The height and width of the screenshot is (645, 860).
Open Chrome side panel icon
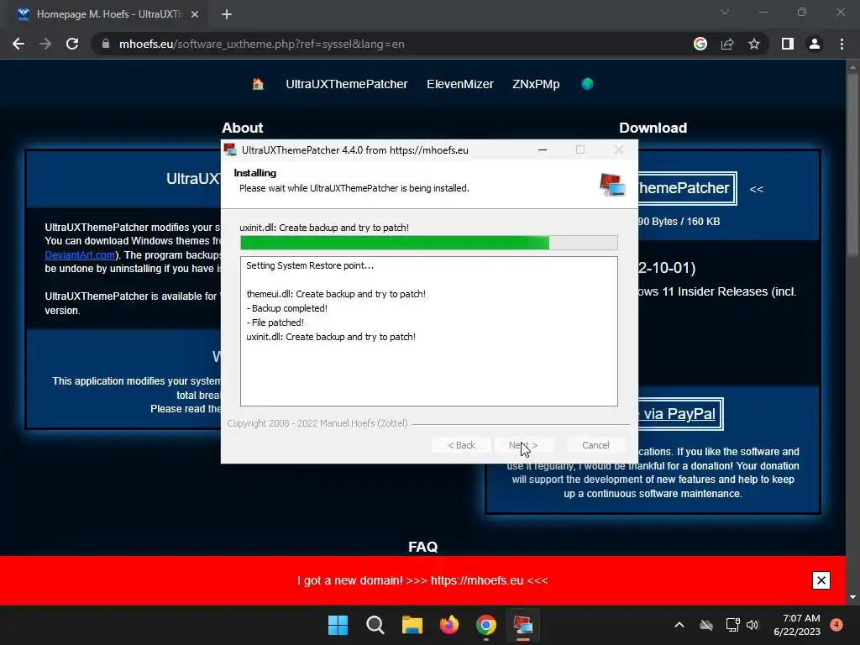click(x=788, y=44)
